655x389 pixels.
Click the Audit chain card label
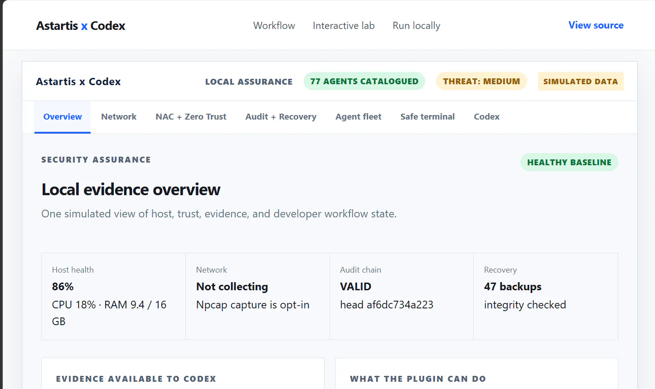click(x=361, y=270)
